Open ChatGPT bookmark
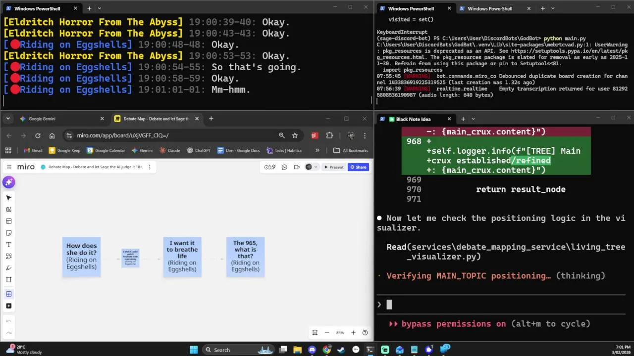This screenshot has width=634, height=356. [199, 150]
